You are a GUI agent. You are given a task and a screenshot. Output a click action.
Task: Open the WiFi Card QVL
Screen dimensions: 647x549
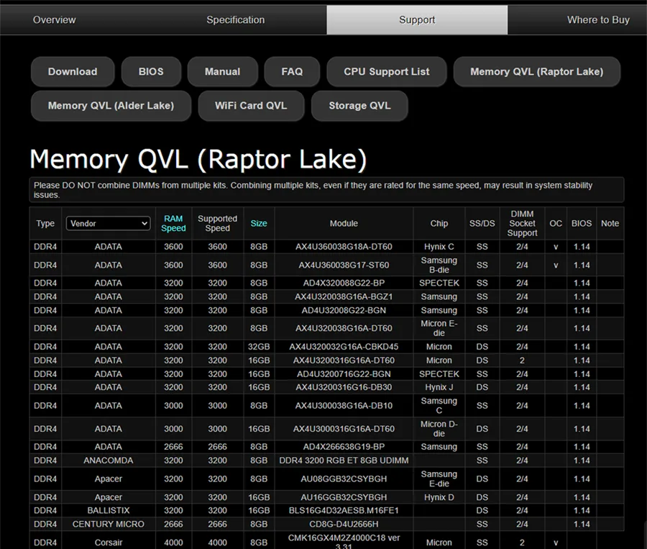(251, 106)
